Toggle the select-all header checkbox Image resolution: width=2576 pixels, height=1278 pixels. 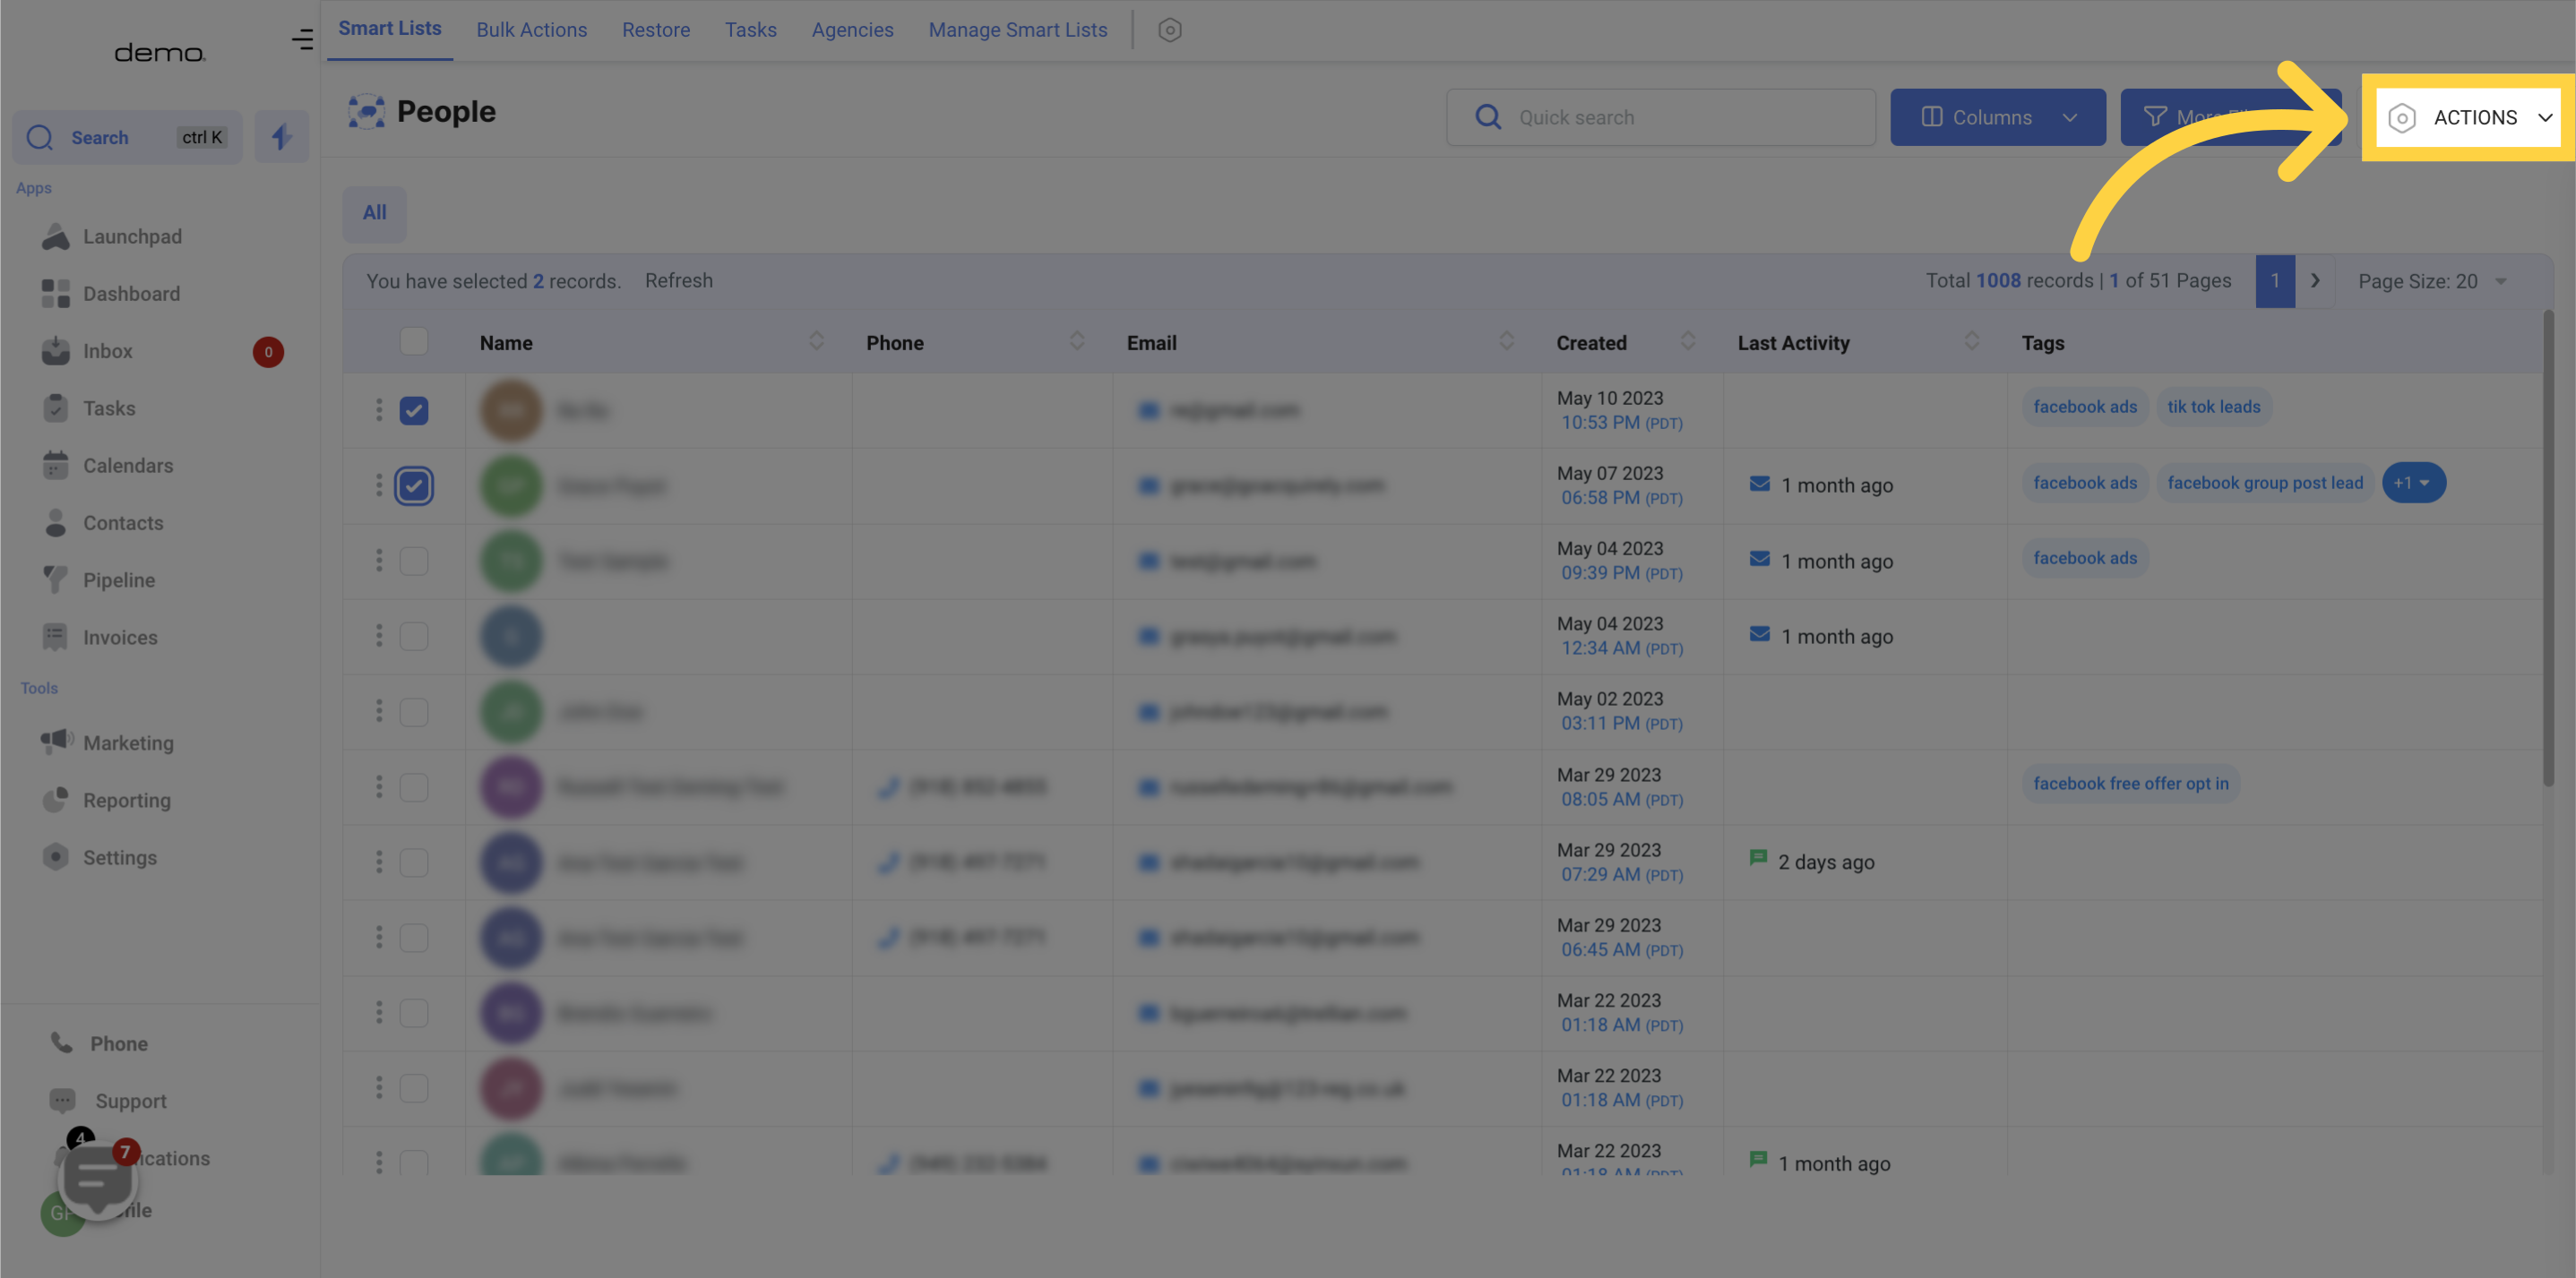tap(413, 342)
